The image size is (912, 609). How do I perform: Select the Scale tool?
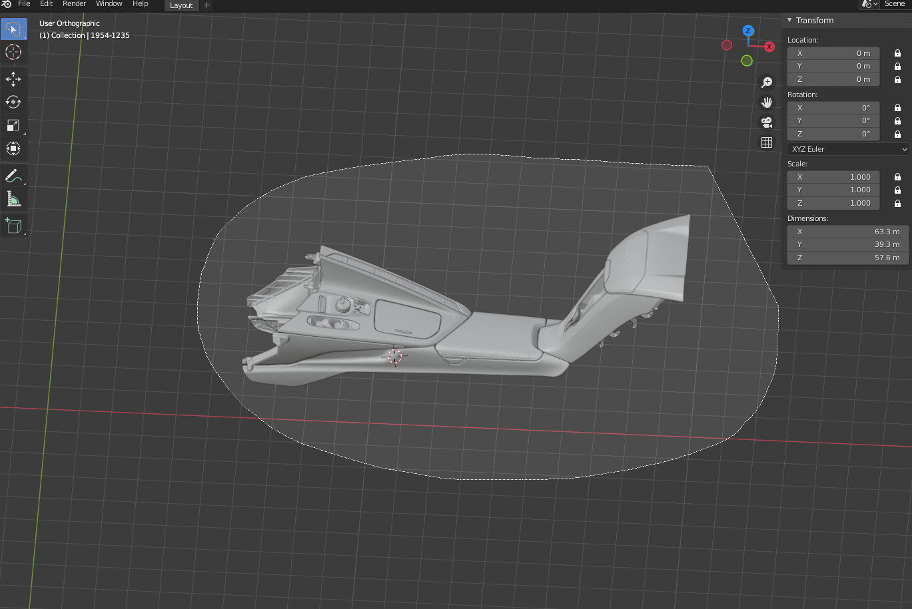13,125
